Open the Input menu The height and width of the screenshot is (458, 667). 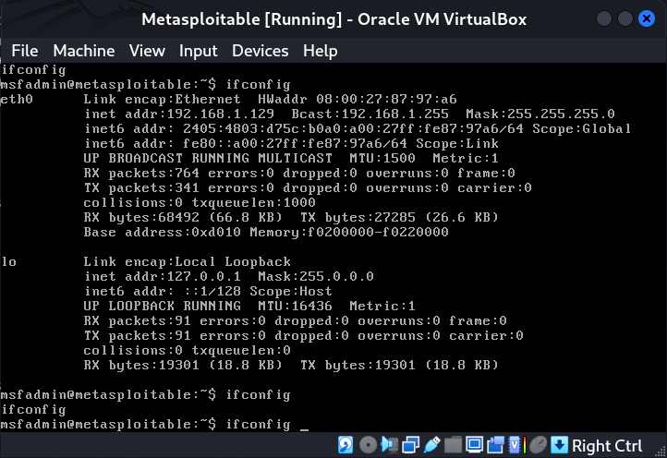coord(199,51)
